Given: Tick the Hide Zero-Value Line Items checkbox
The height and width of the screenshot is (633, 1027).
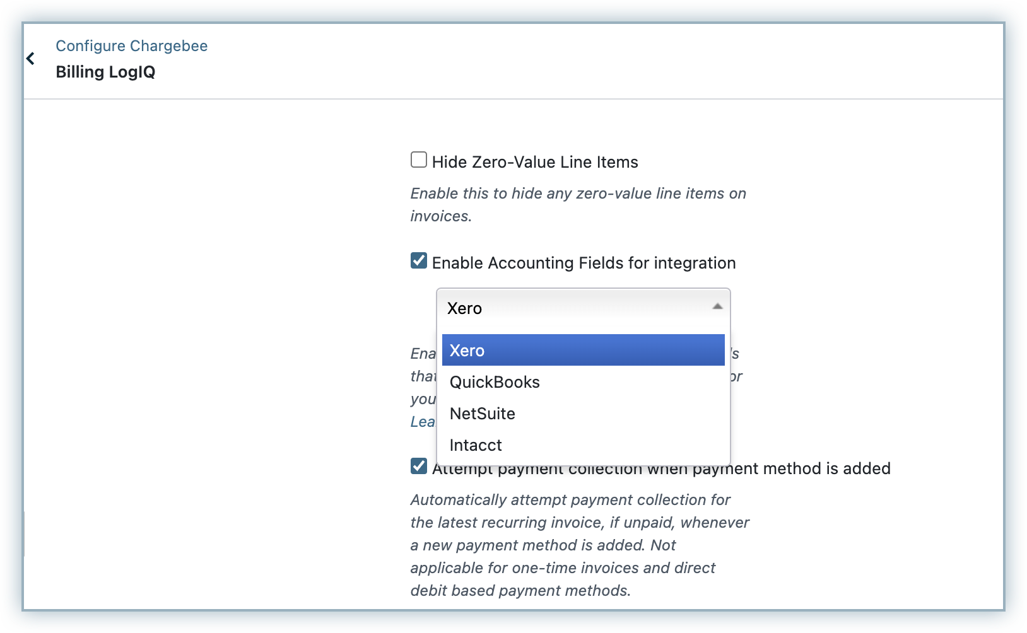Looking at the screenshot, I should click(419, 160).
